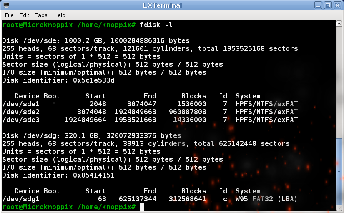Click end sector value 3074047
This screenshot has height=213, width=344.
click(142, 104)
